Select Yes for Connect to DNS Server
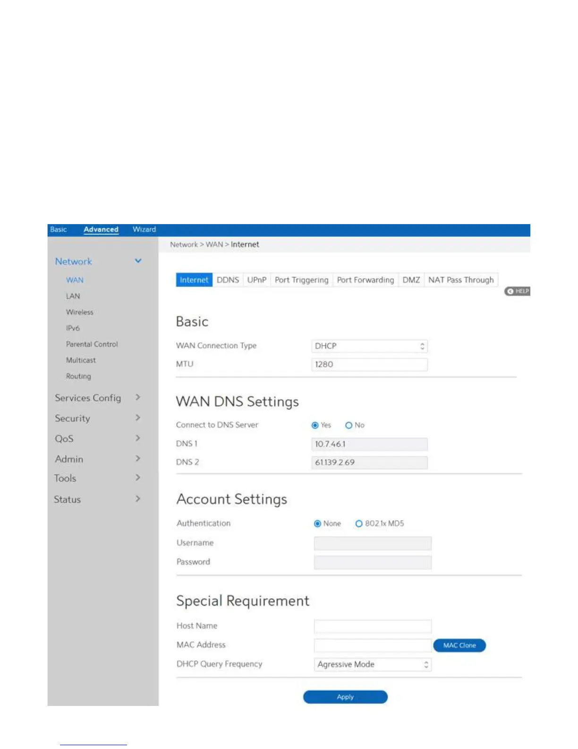The image size is (578, 749). tap(315, 425)
